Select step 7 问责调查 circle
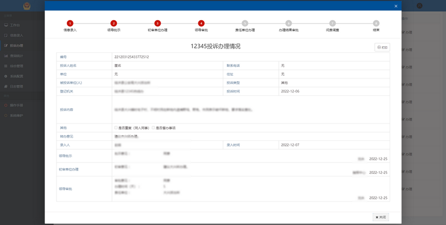 [x=332, y=23]
